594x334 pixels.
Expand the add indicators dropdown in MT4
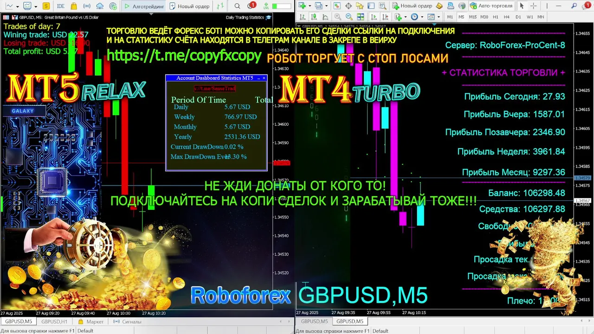coord(405,17)
